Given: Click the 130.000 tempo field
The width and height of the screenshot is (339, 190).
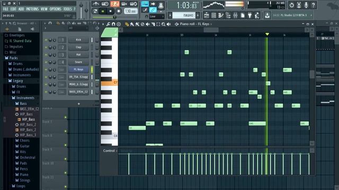Looking at the screenshot, I should (x=131, y=11).
